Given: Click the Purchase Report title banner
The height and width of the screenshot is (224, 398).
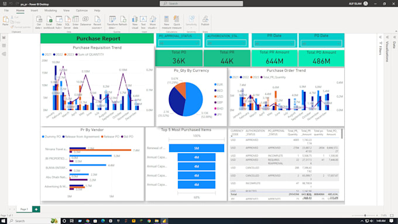Looking at the screenshot, I should point(97,39).
